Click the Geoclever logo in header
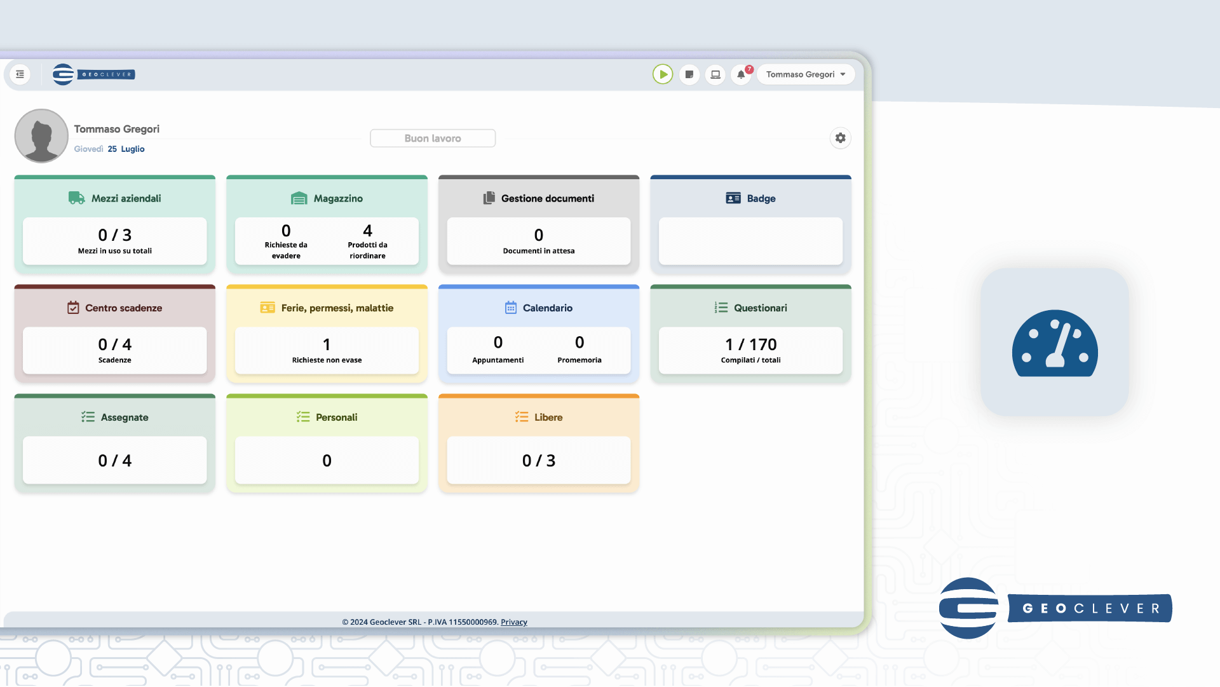This screenshot has width=1220, height=687. tap(93, 74)
